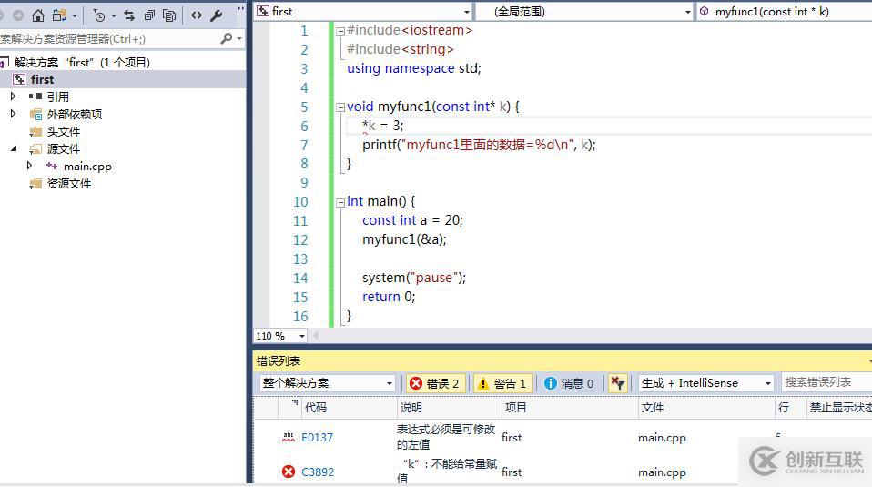Click the left arrow of the editor horizontal scrollbar

tap(315, 336)
